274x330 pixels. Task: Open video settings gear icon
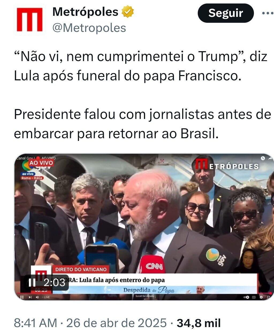pyautogui.click(x=261, y=297)
